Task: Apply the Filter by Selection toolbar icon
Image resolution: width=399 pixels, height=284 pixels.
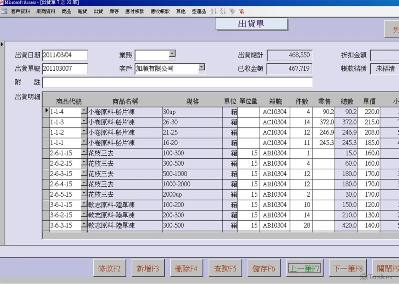Action: coord(232,11)
